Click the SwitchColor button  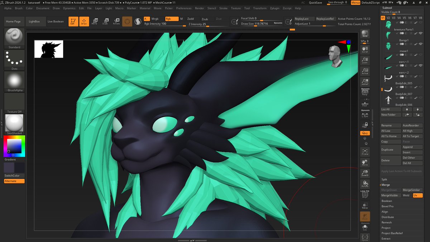[14, 176]
